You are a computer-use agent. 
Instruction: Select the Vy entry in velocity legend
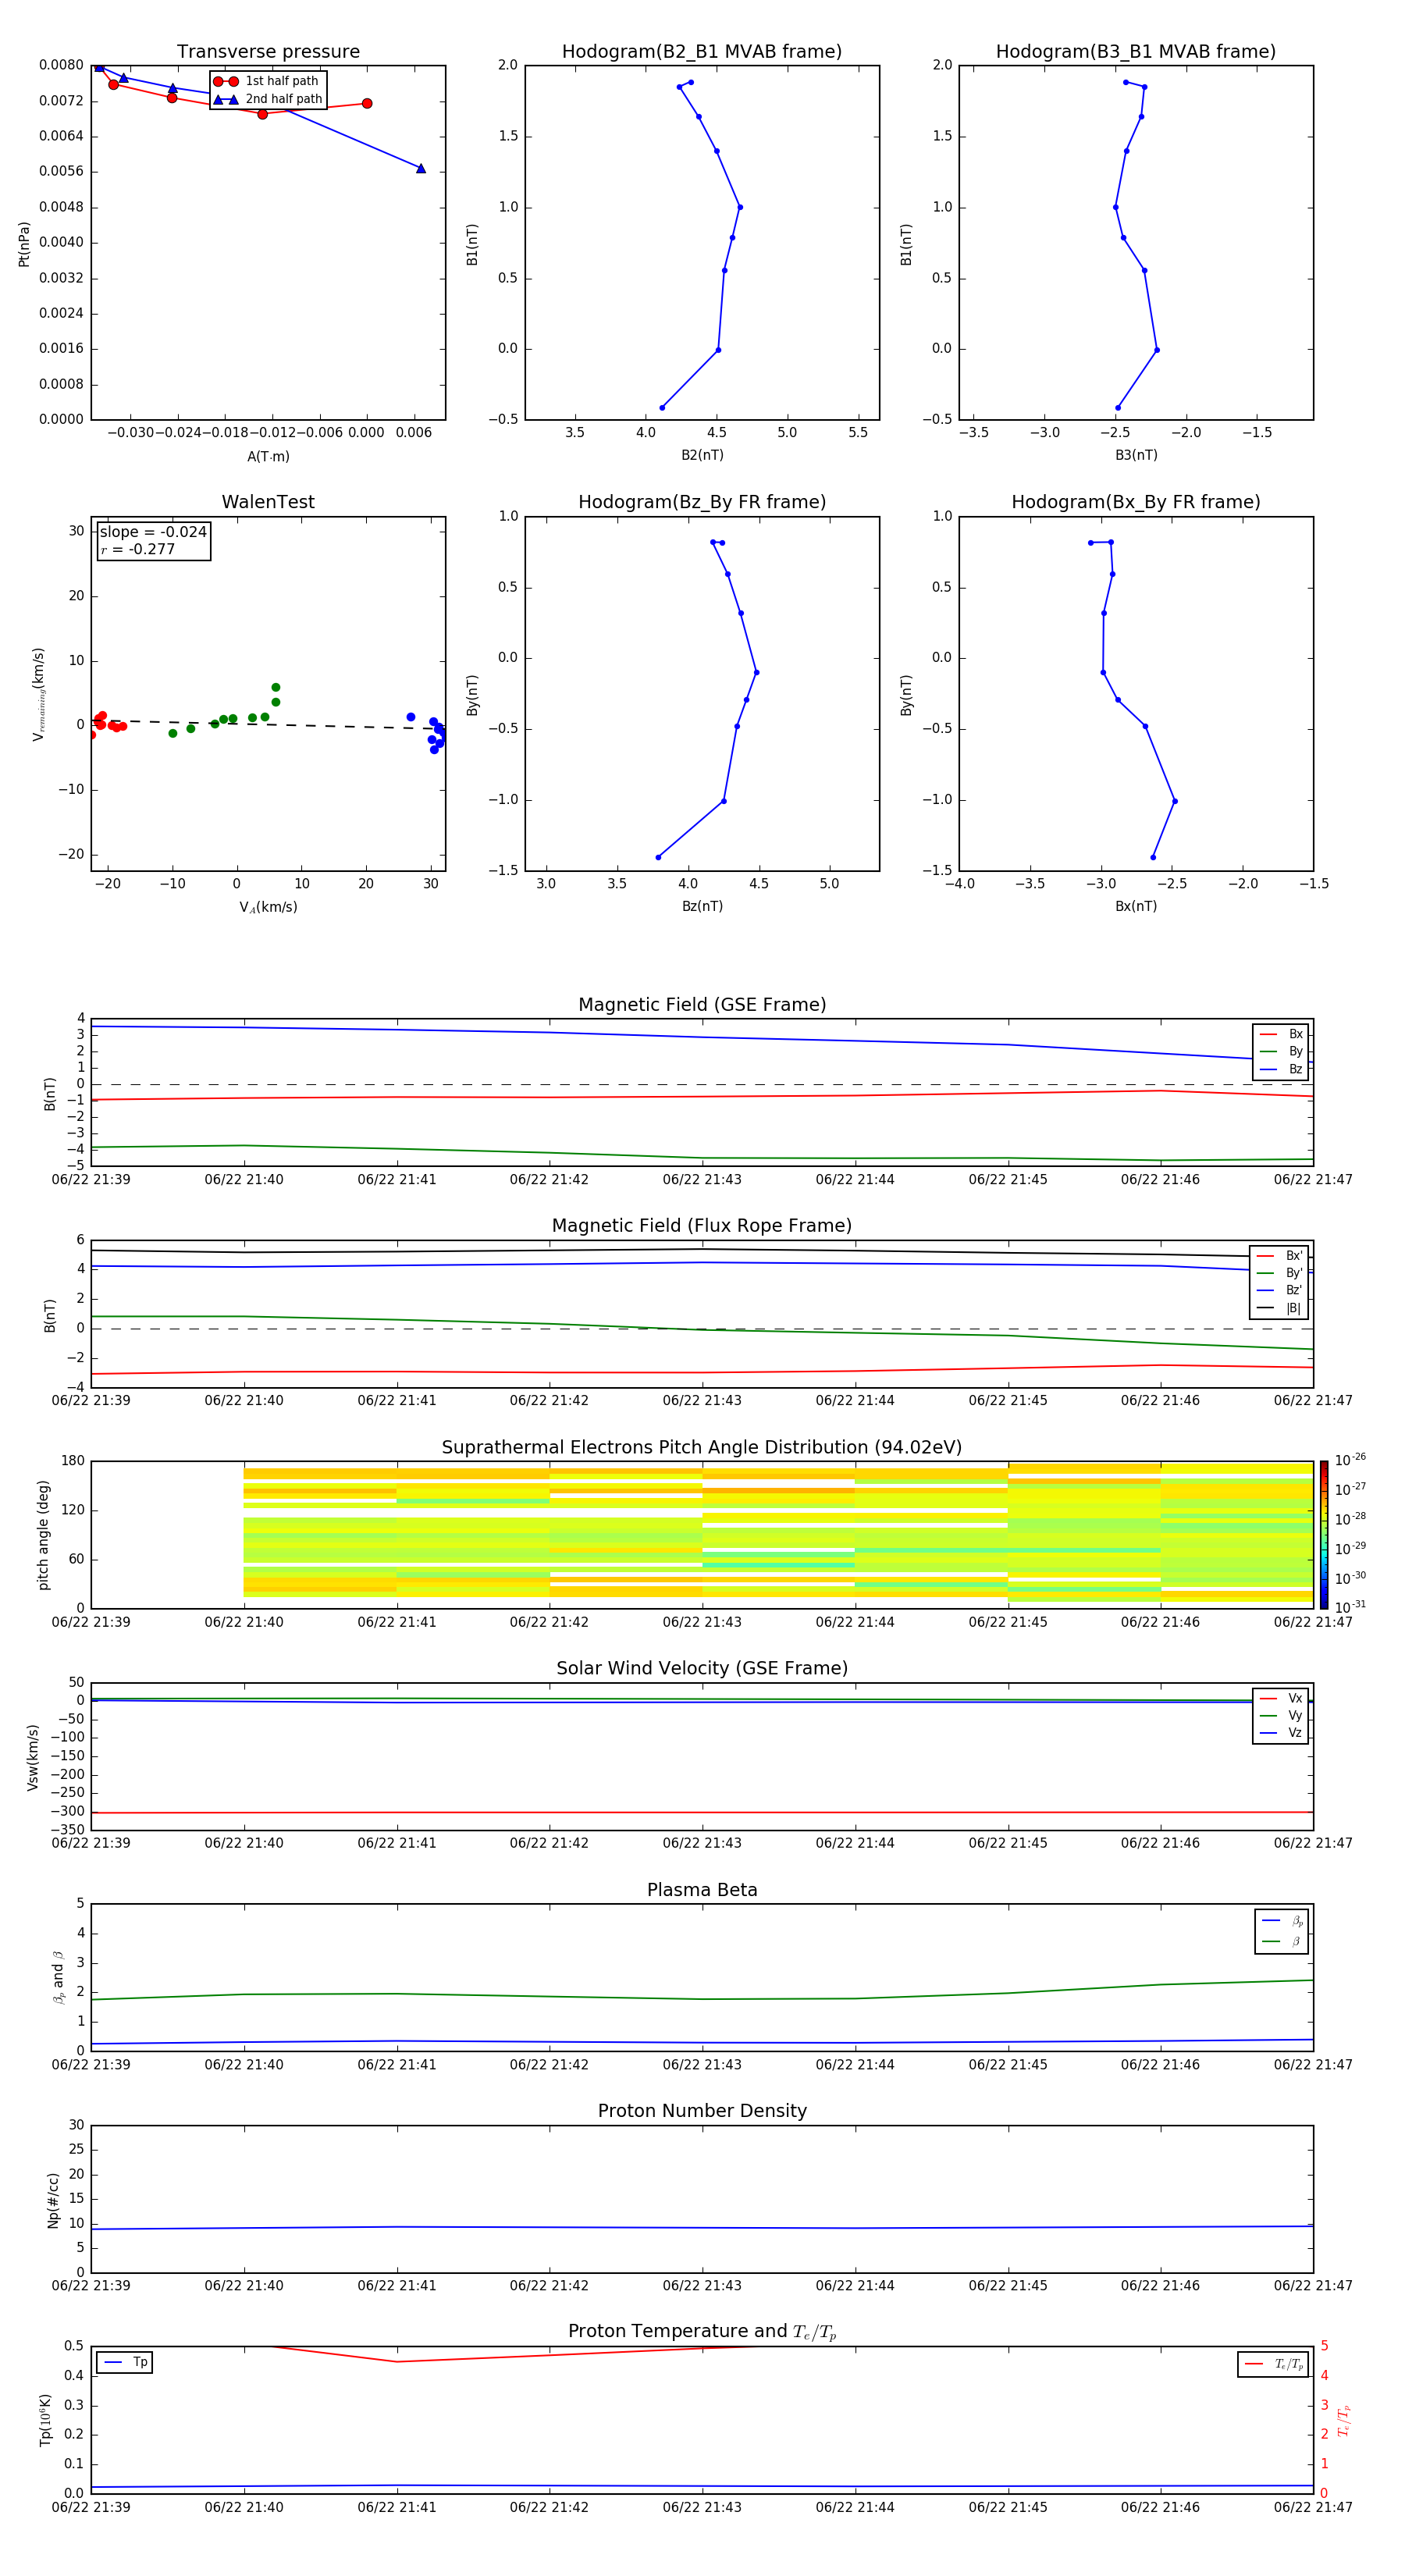1281,1715
